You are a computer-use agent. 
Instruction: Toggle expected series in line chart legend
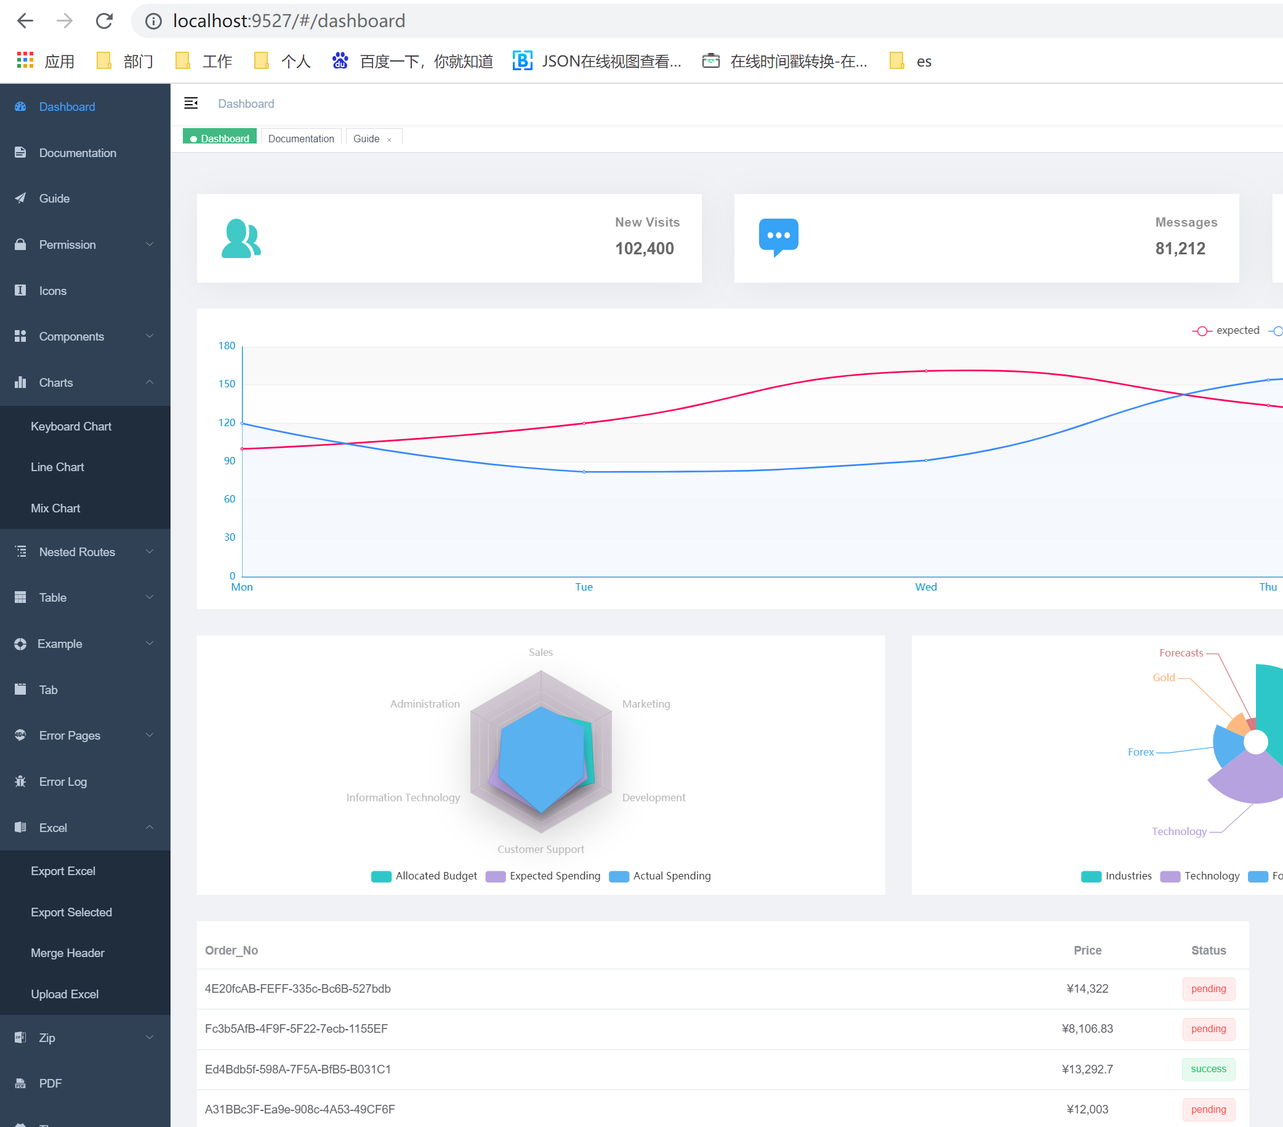point(1225,331)
